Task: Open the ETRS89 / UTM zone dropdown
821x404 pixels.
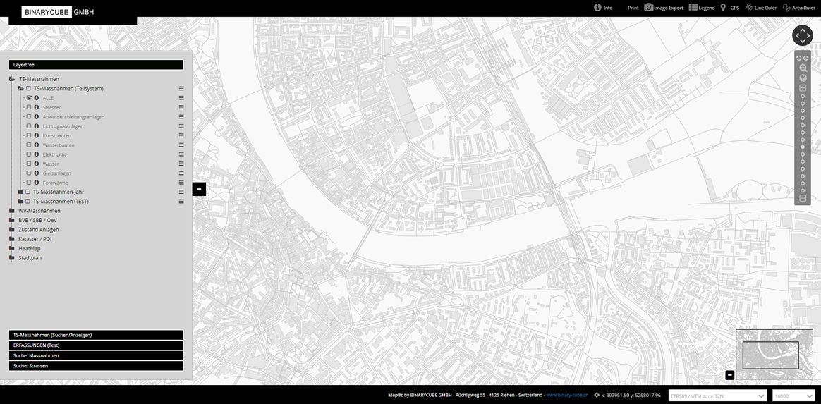Action: [717, 396]
